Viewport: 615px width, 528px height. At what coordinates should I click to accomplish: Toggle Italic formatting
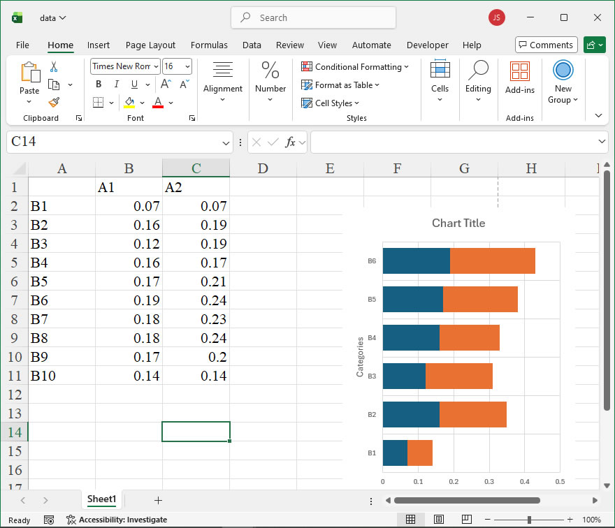tap(116, 85)
